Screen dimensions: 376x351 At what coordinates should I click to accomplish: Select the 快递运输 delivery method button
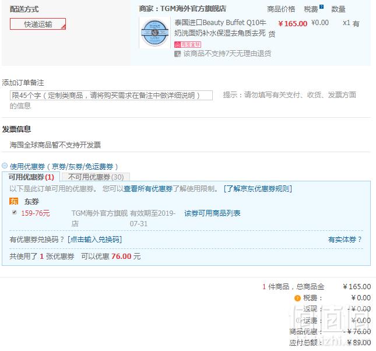click(38, 24)
